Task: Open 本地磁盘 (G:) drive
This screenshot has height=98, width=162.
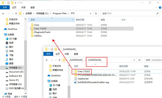Action: [13, 84]
